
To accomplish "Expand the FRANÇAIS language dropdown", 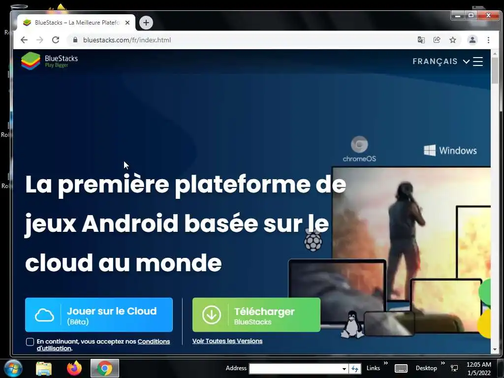I will [441, 62].
